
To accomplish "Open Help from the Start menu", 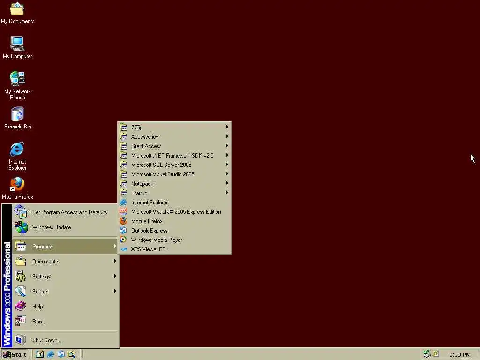I will [65, 307].
